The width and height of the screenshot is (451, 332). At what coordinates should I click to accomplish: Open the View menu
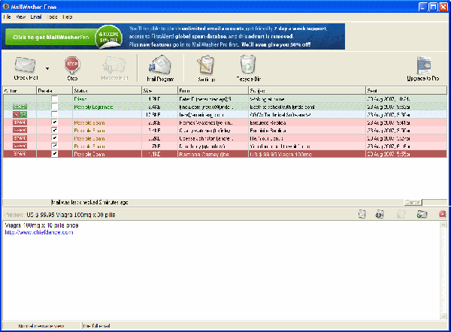coord(21,17)
